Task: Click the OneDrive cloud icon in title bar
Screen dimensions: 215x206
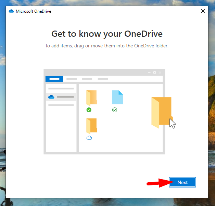Action: click(x=11, y=11)
